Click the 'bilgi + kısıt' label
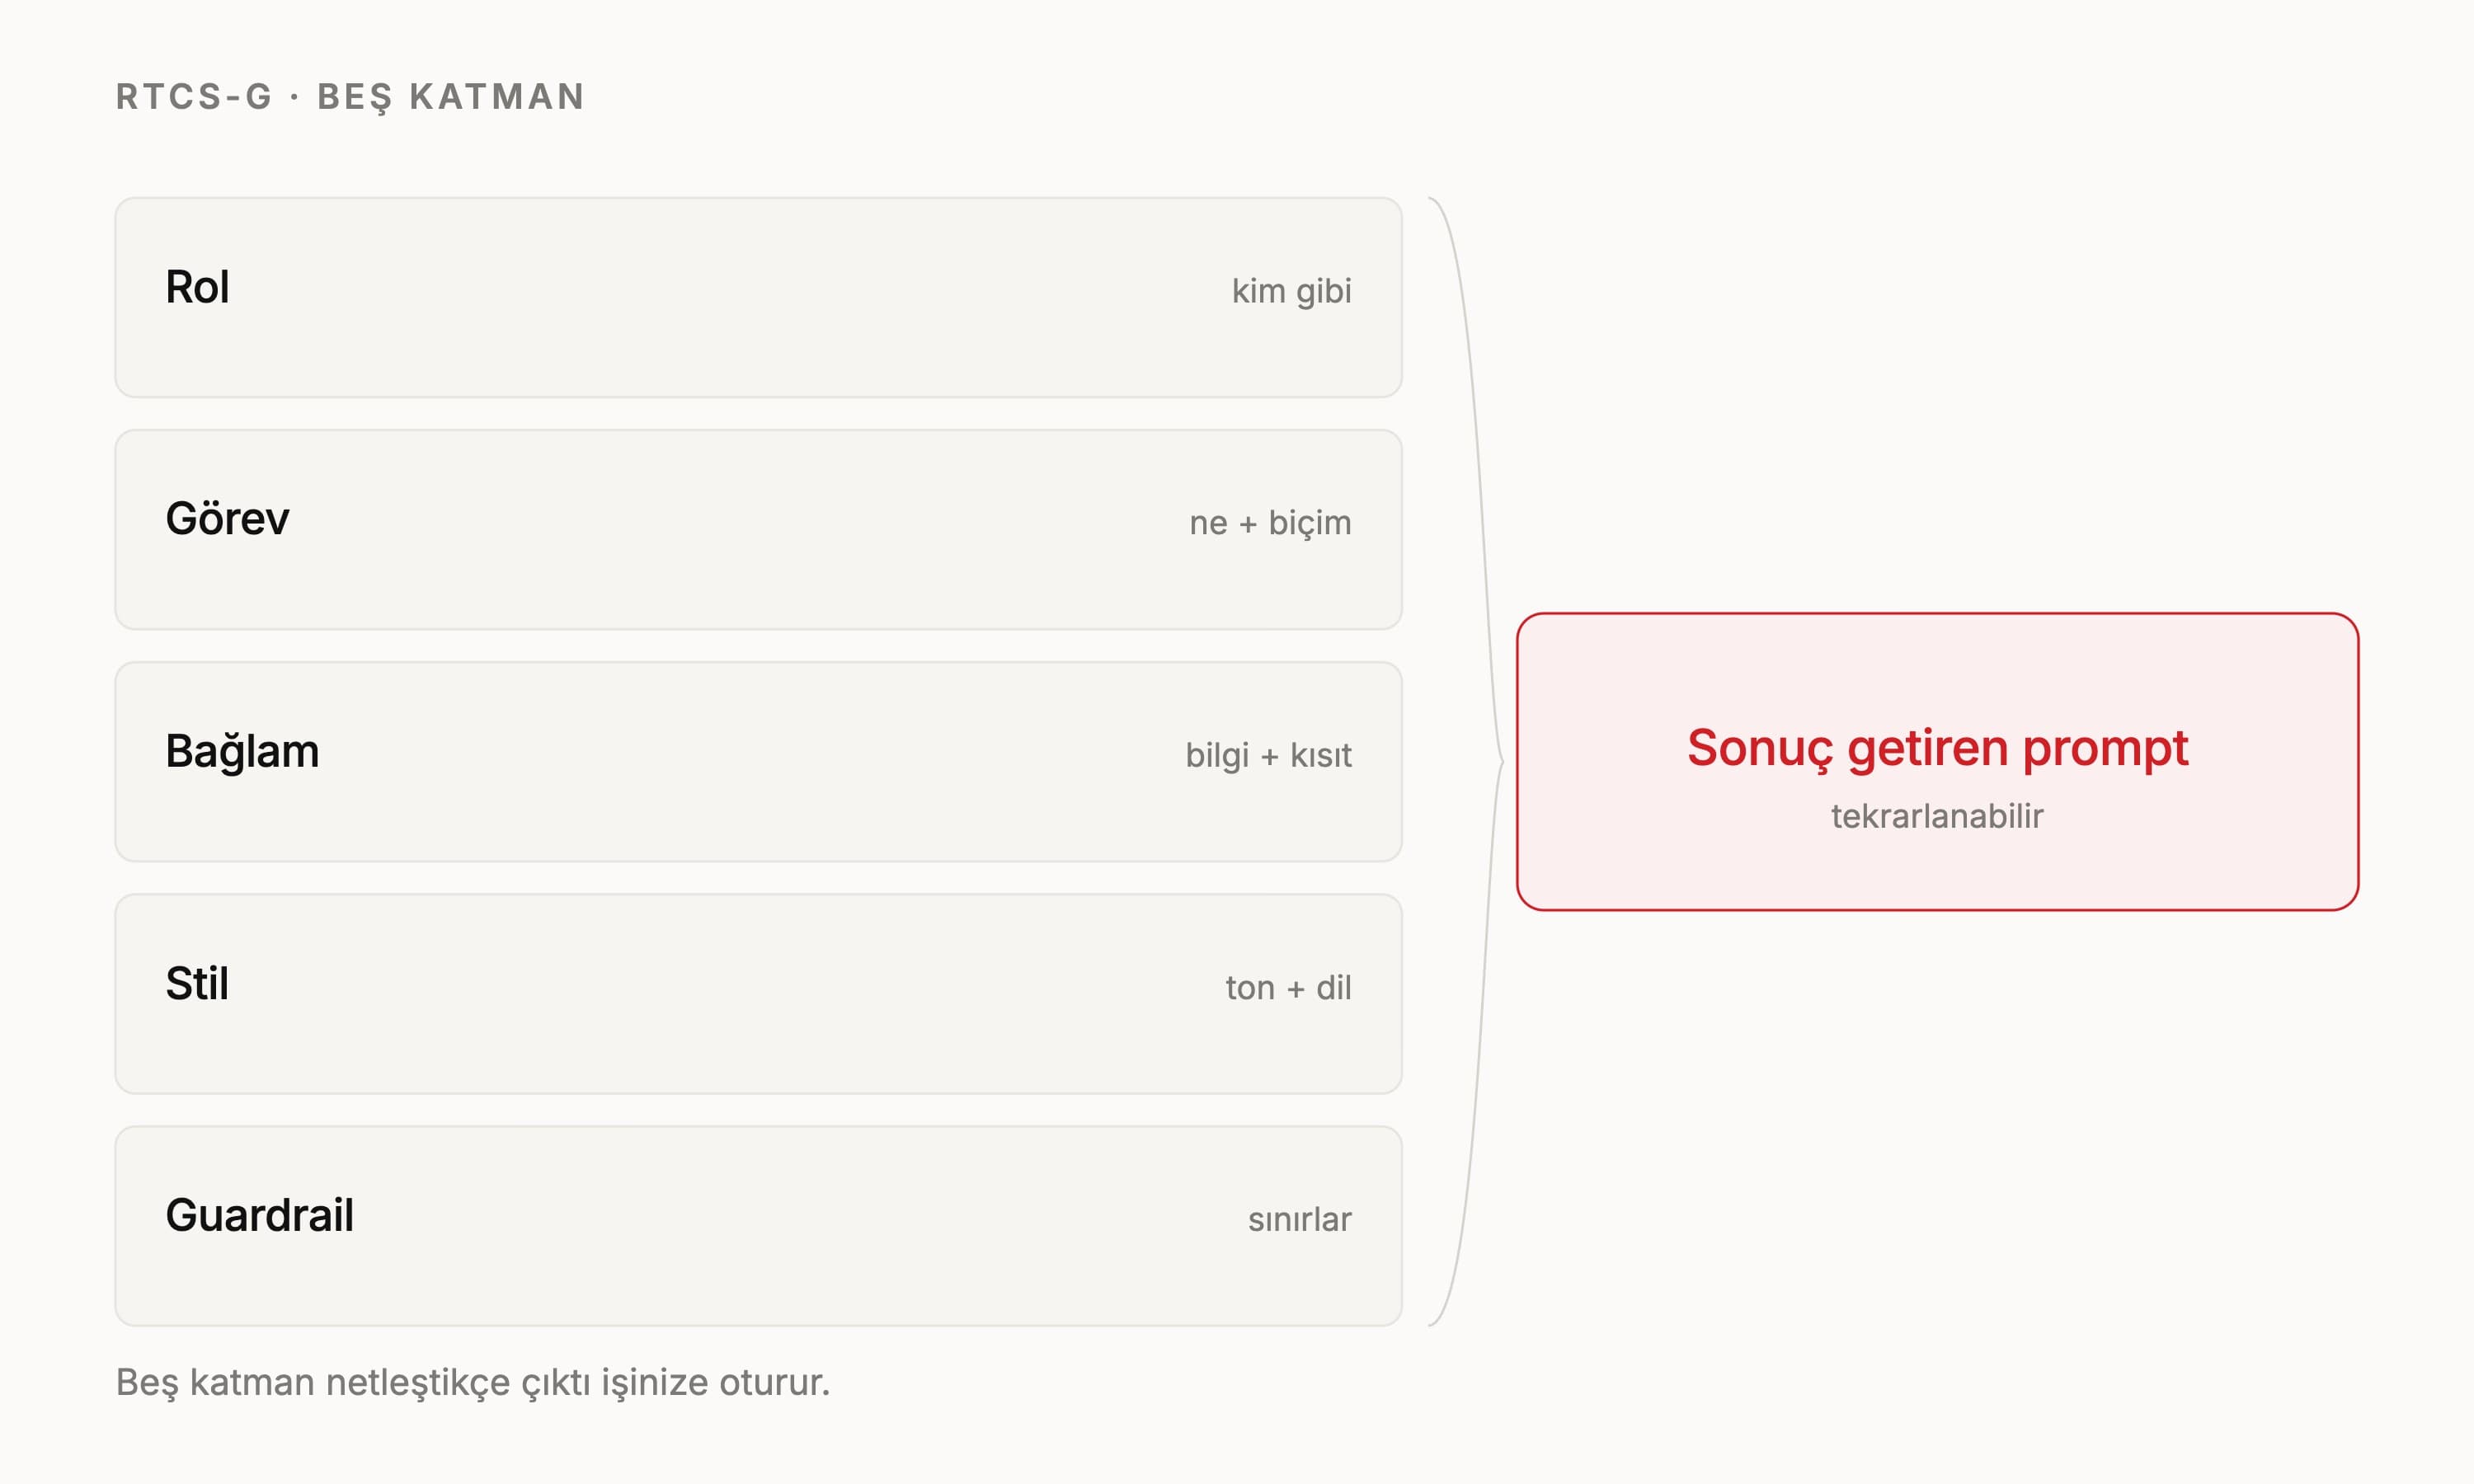Viewport: 2474px width, 1484px height. tap(1268, 755)
